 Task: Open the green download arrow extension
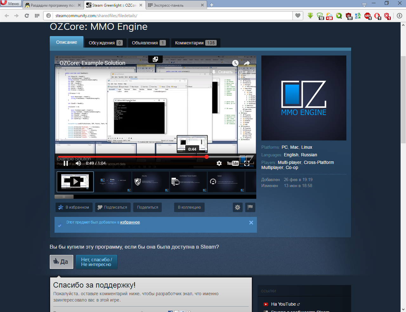[310, 16]
